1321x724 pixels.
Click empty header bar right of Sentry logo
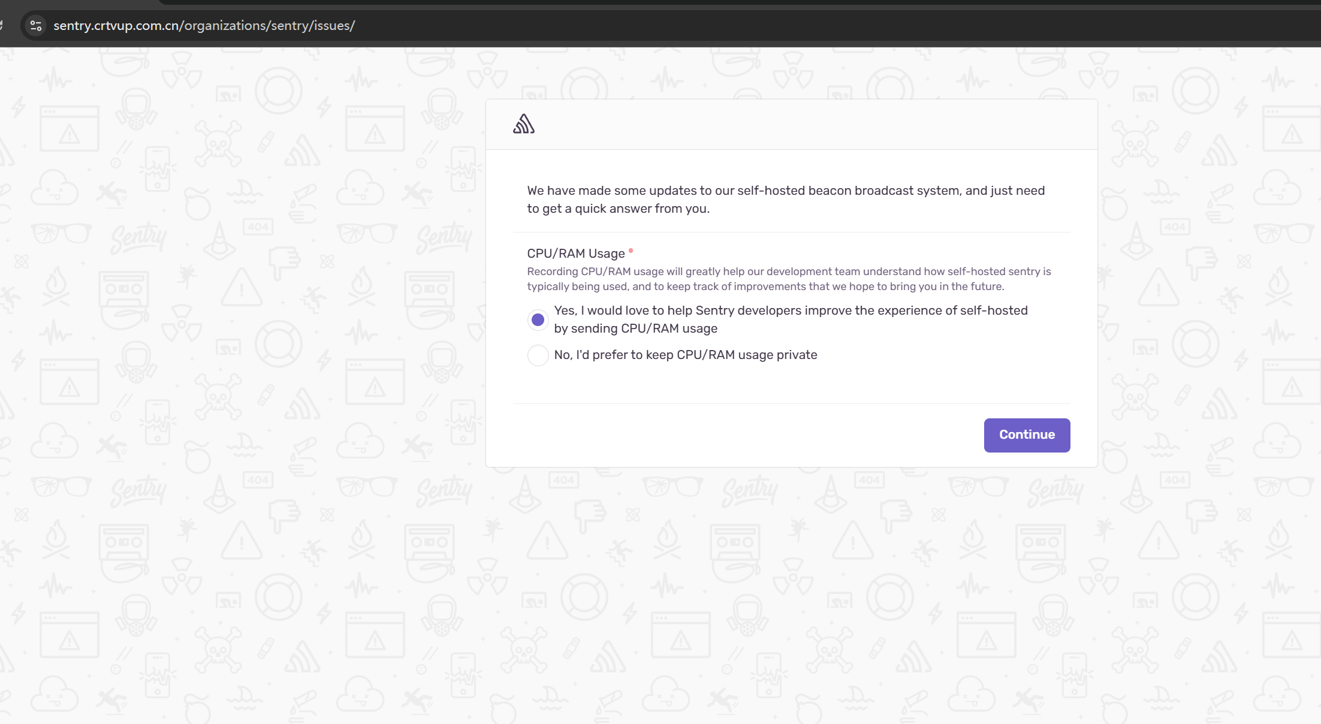pos(809,125)
